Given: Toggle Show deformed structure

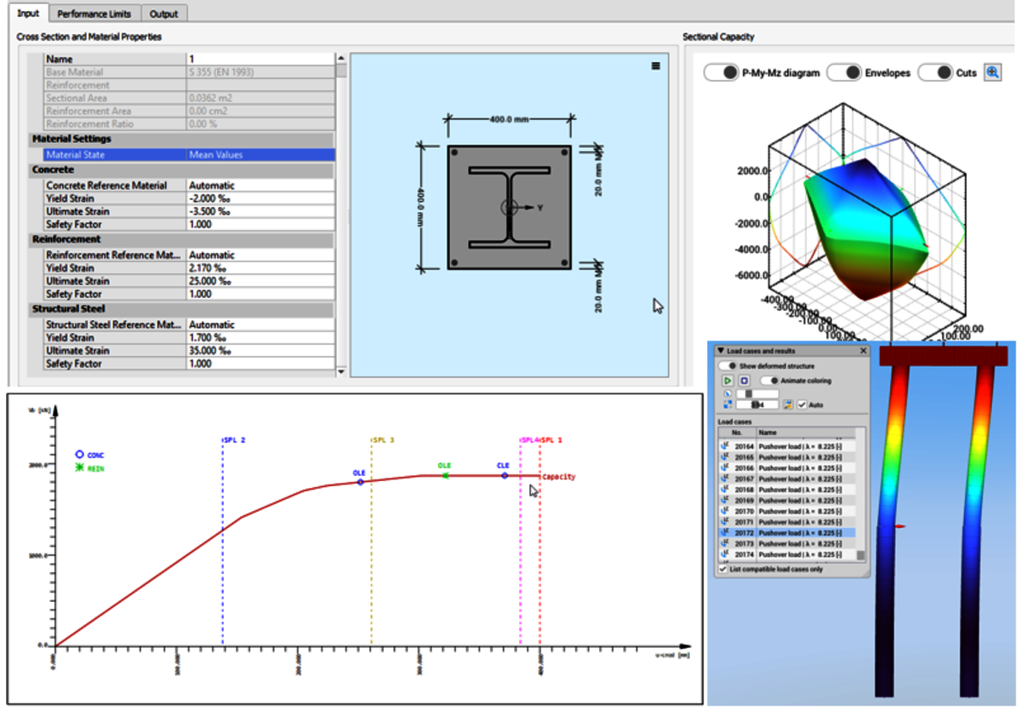Looking at the screenshot, I should click(727, 366).
